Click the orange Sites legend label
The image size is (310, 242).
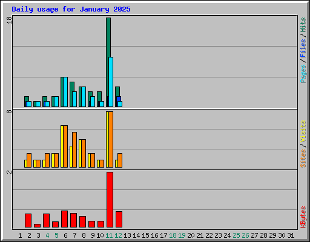point(303,159)
